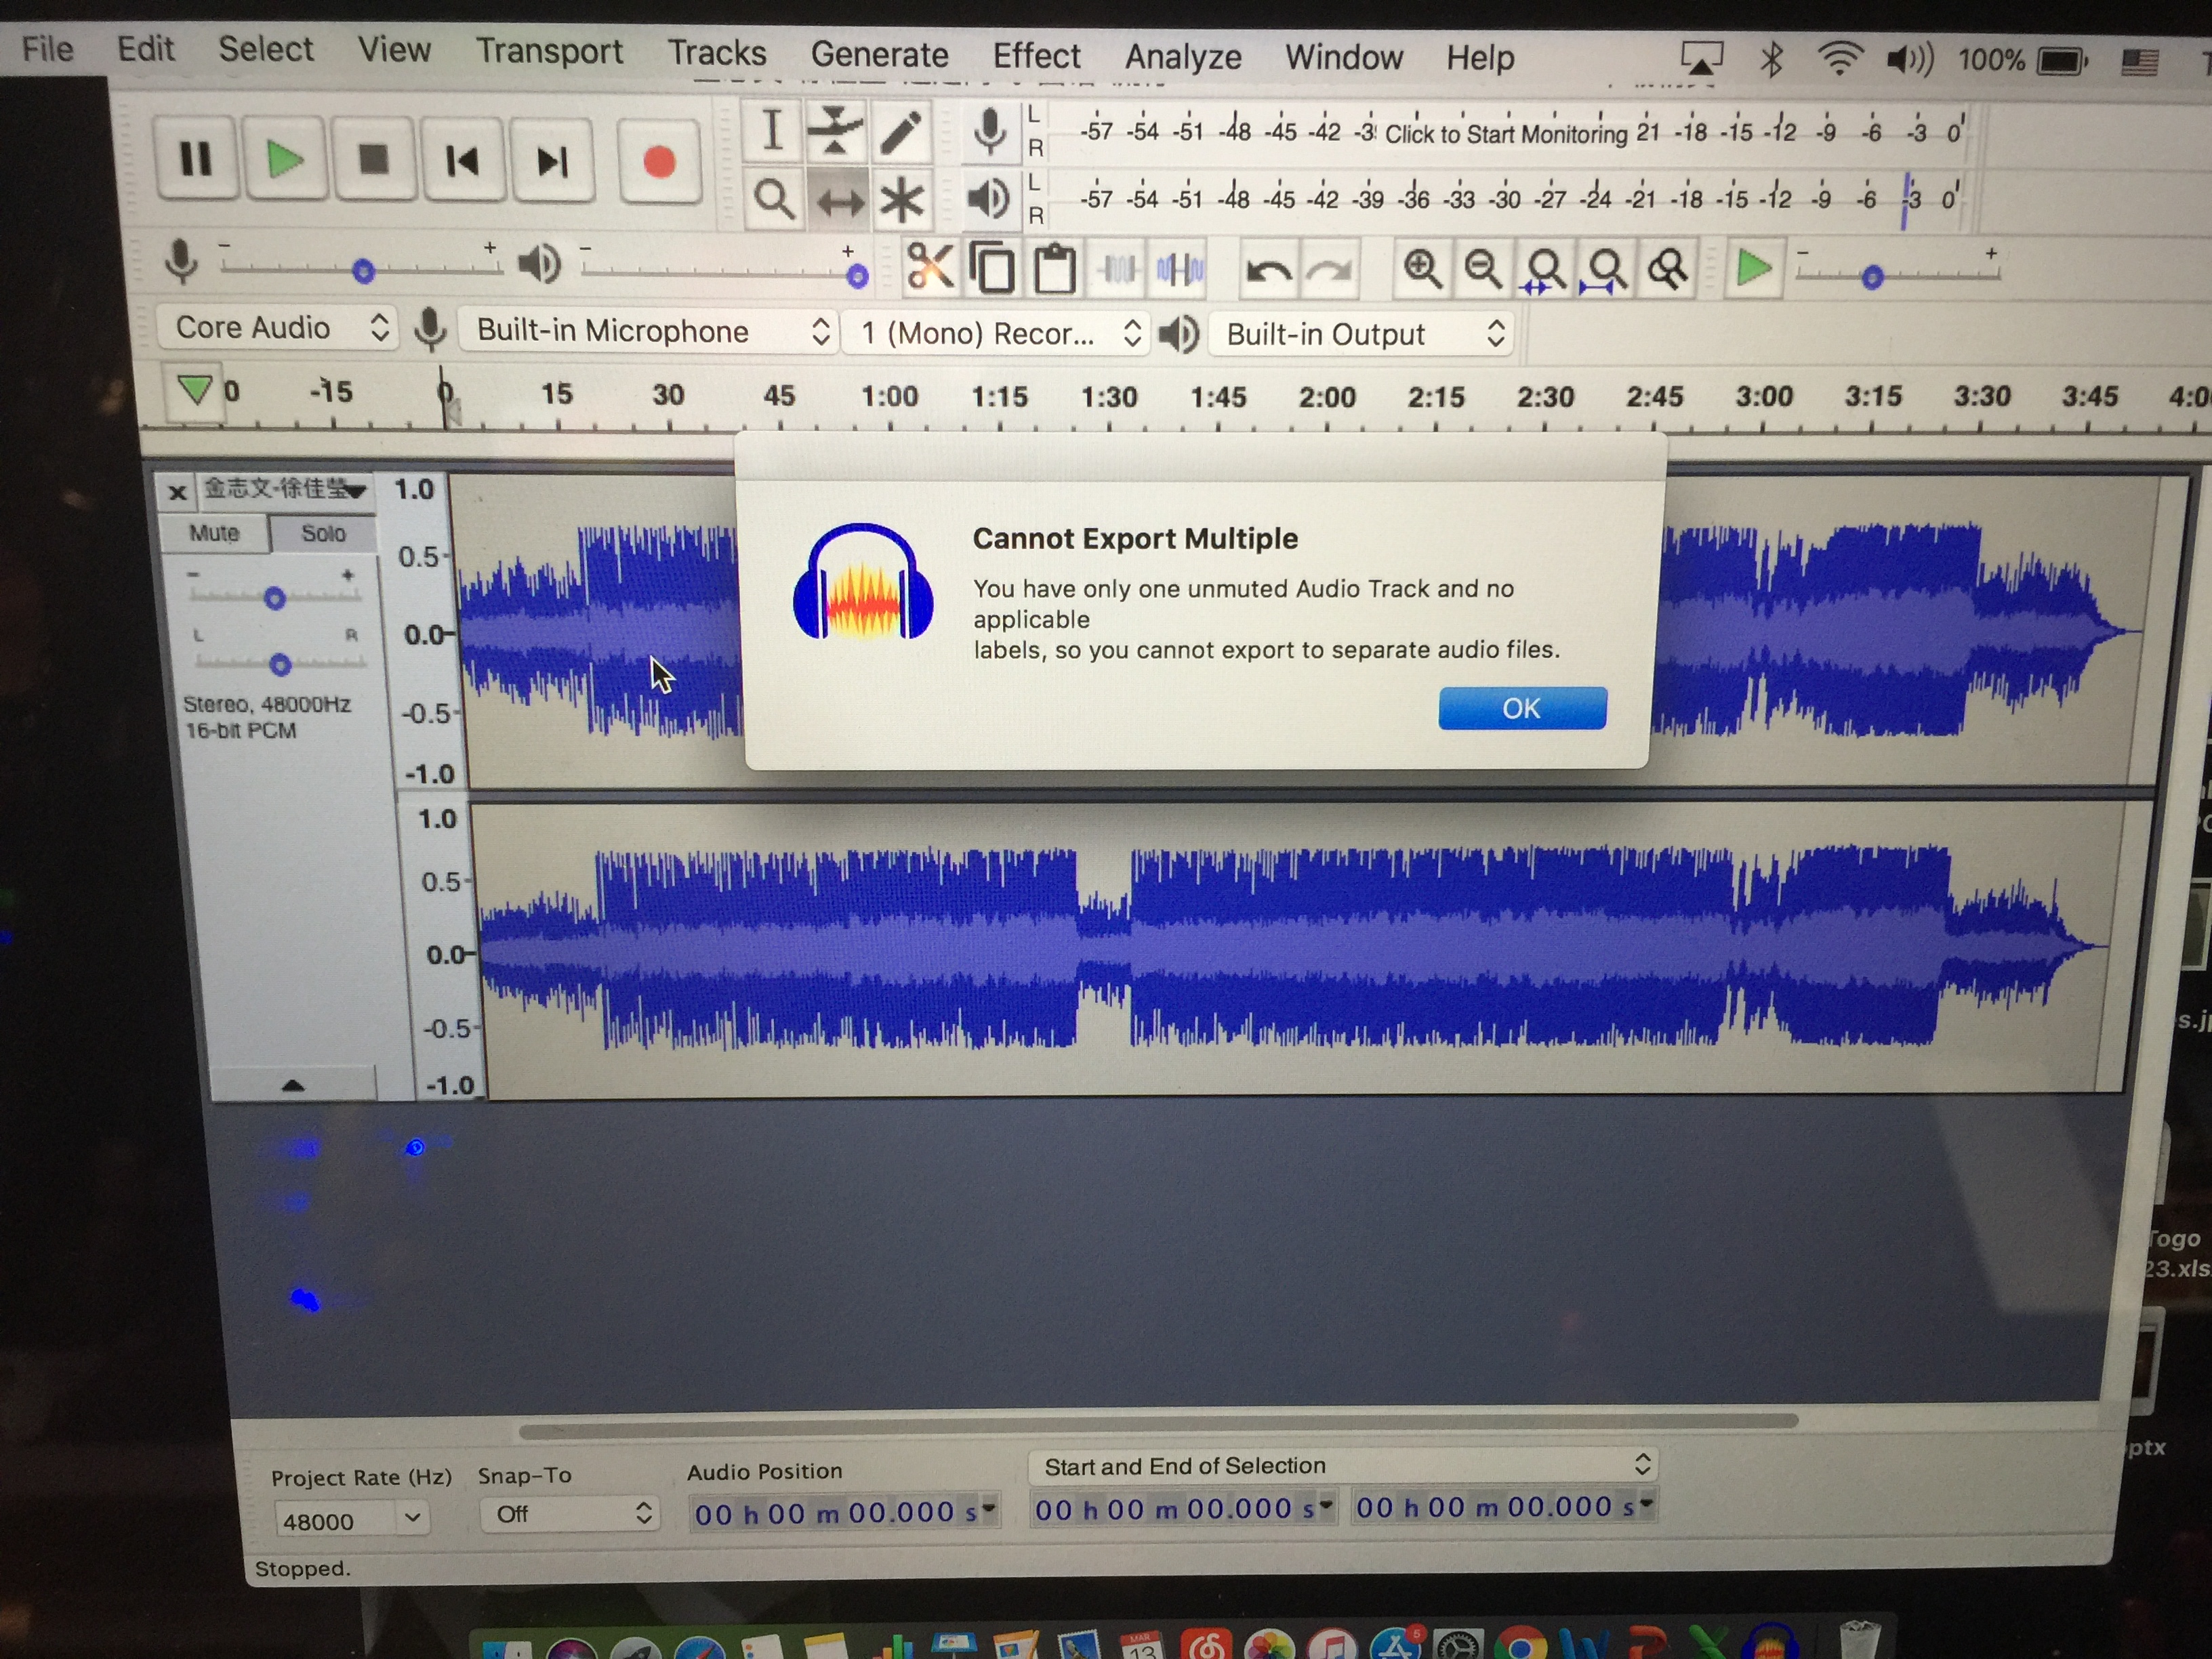
Task: Select the Envelope tool
Action: coord(835,131)
